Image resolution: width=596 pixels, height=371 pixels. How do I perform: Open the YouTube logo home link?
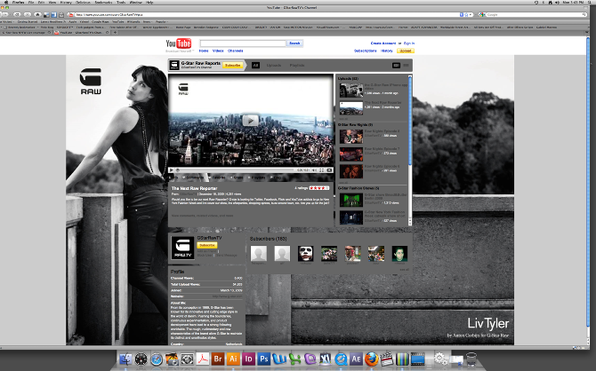click(x=178, y=43)
